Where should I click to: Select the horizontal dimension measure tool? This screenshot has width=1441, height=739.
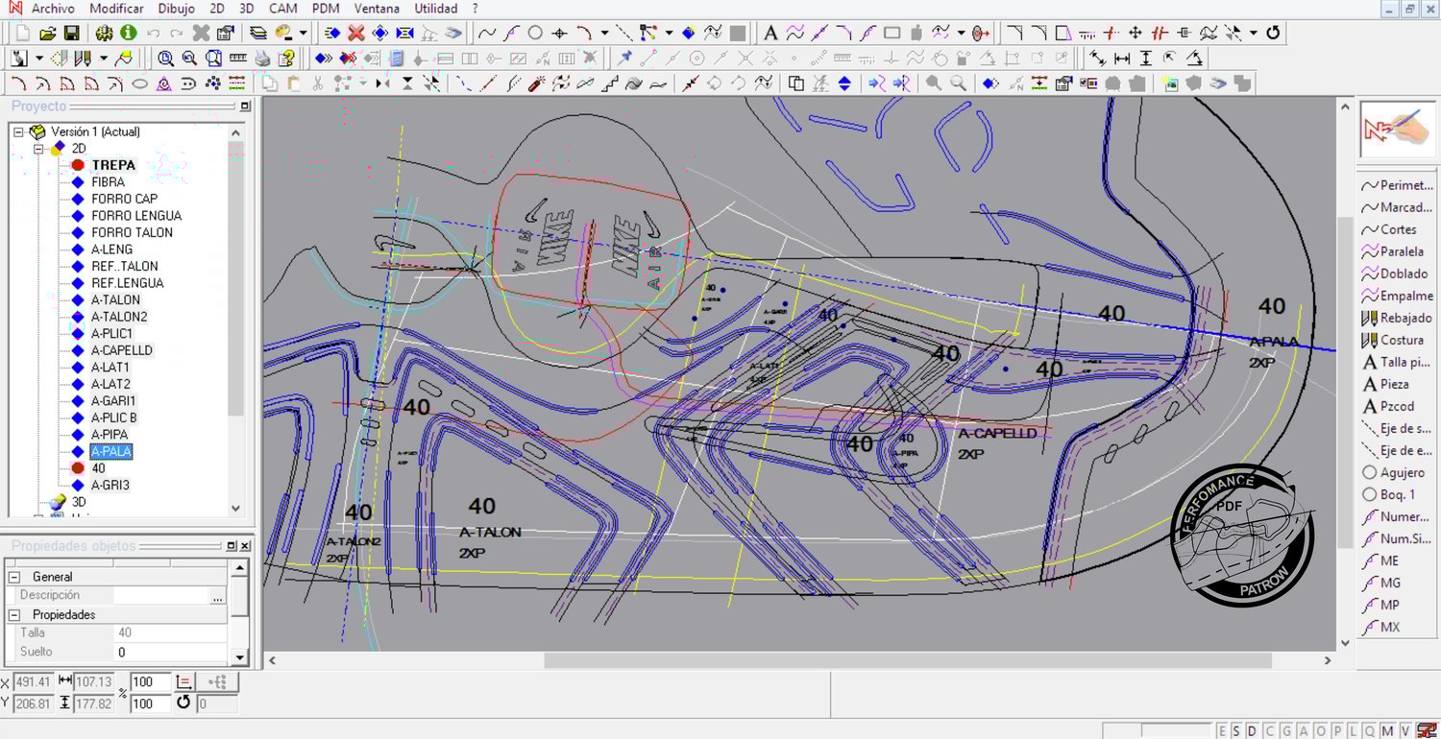coord(1121,59)
